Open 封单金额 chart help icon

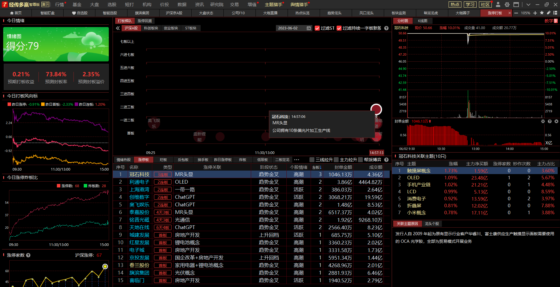(x=550, y=121)
